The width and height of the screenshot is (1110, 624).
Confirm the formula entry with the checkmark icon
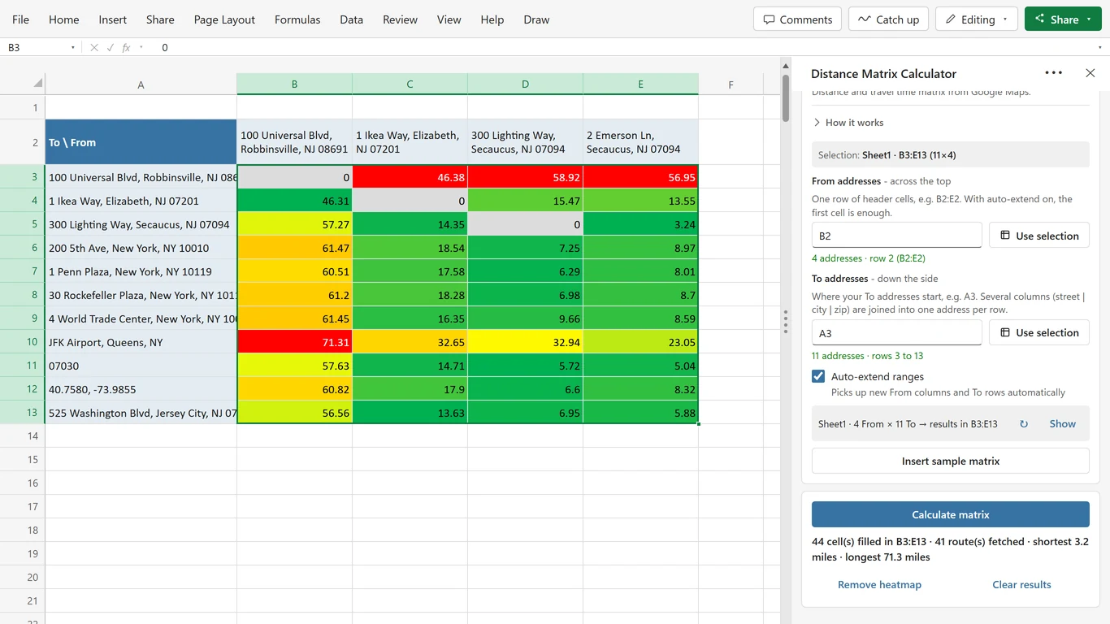111,48
